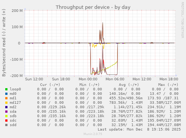
Task: Select the md2 device label
Action: click(x=13, y=107)
